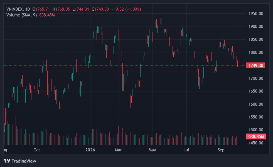Click the 1850.00 price axis label
This screenshot has width=273, height=167.
256,39
